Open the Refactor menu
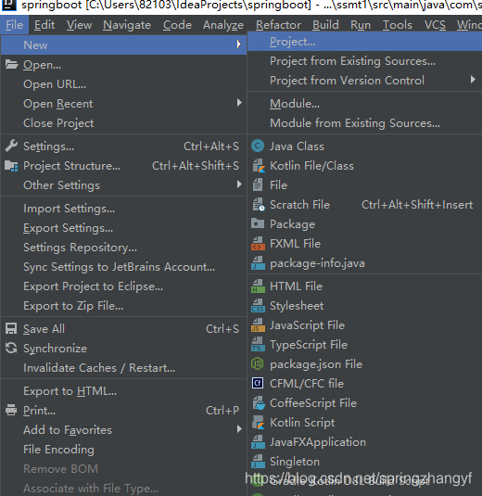The width and height of the screenshot is (482, 496). pos(278,25)
